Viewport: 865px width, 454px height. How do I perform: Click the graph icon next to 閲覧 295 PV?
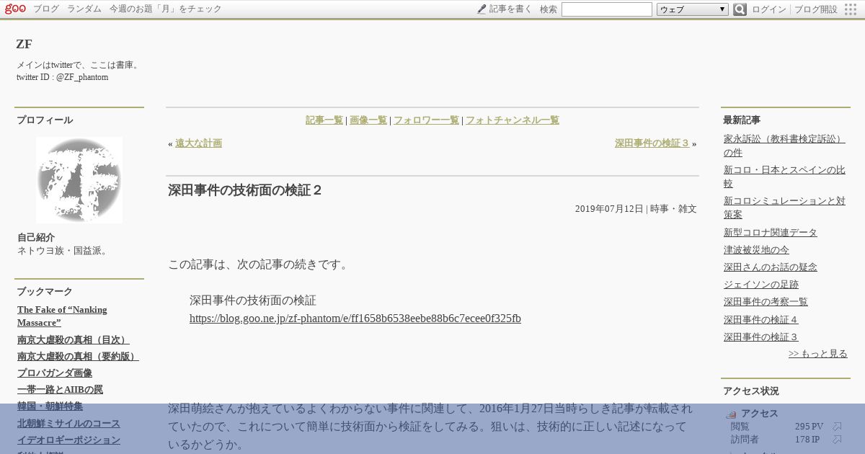837,427
